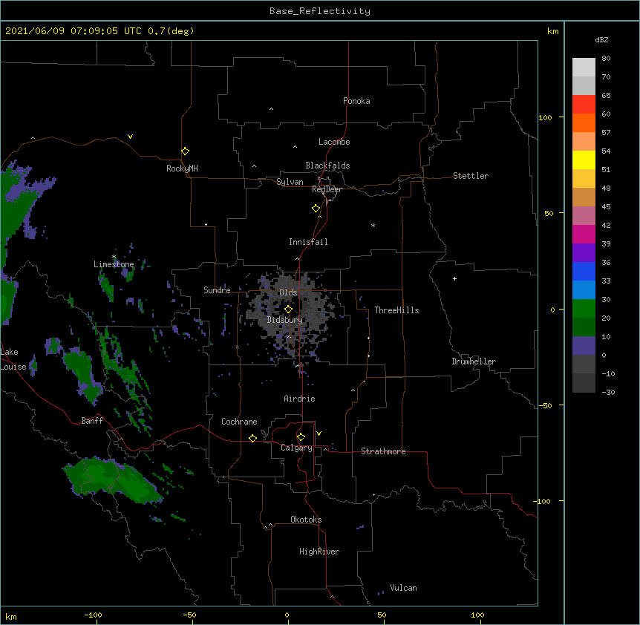Click the Limestone label

coord(114,264)
